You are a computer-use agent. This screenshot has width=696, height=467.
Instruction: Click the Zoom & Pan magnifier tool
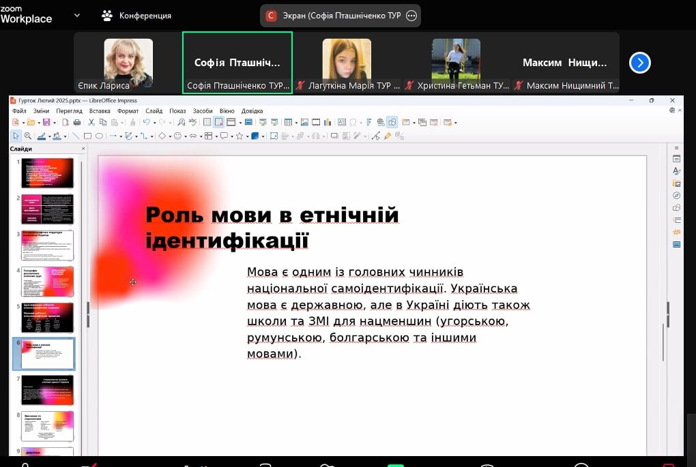pos(27,136)
